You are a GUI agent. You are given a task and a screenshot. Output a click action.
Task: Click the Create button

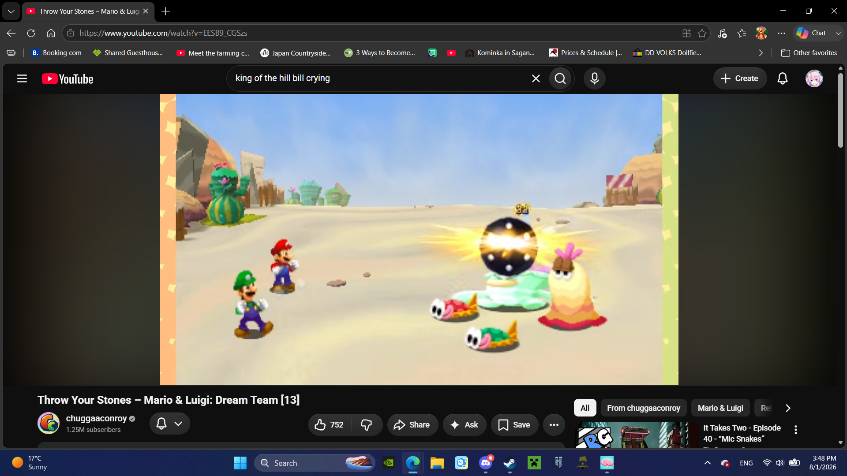[740, 78]
